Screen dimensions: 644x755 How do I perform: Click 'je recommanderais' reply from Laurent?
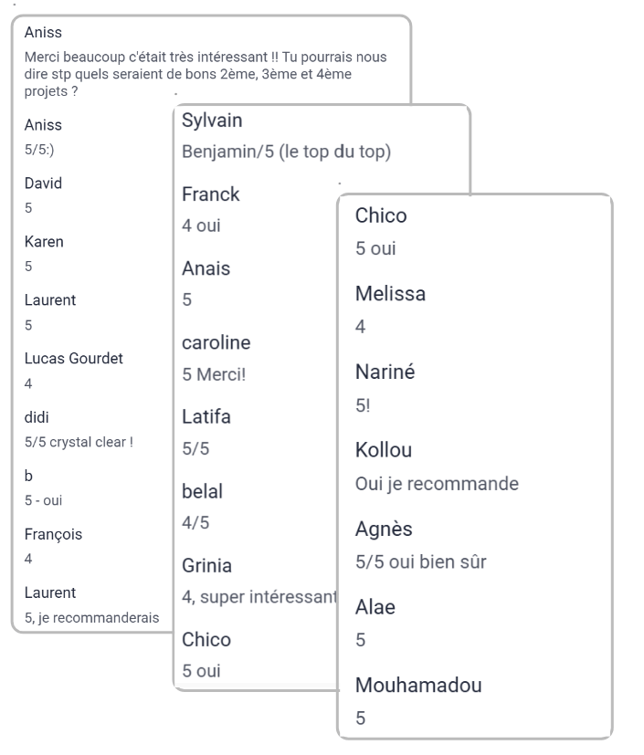click(91, 618)
